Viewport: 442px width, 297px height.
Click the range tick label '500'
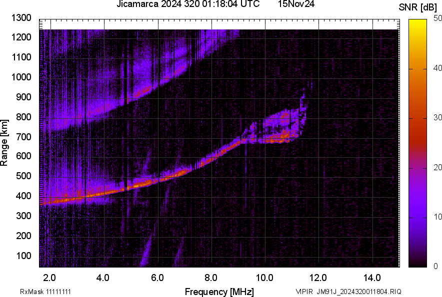click(x=23, y=176)
